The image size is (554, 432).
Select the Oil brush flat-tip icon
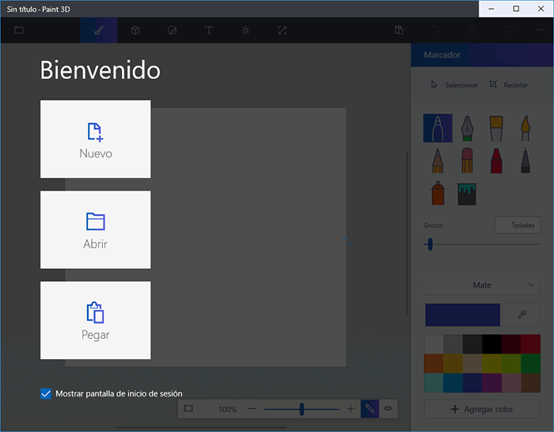coord(496,128)
